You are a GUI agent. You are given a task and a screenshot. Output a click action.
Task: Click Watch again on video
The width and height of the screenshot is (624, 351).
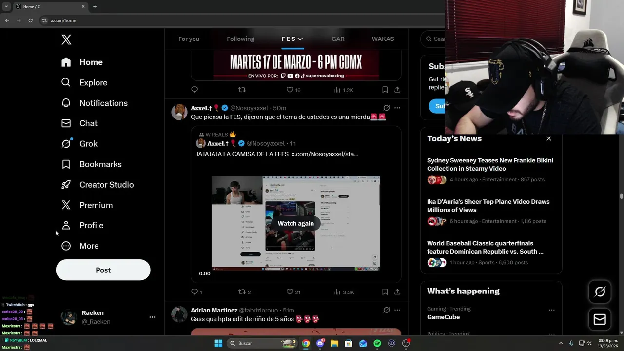[296, 223]
